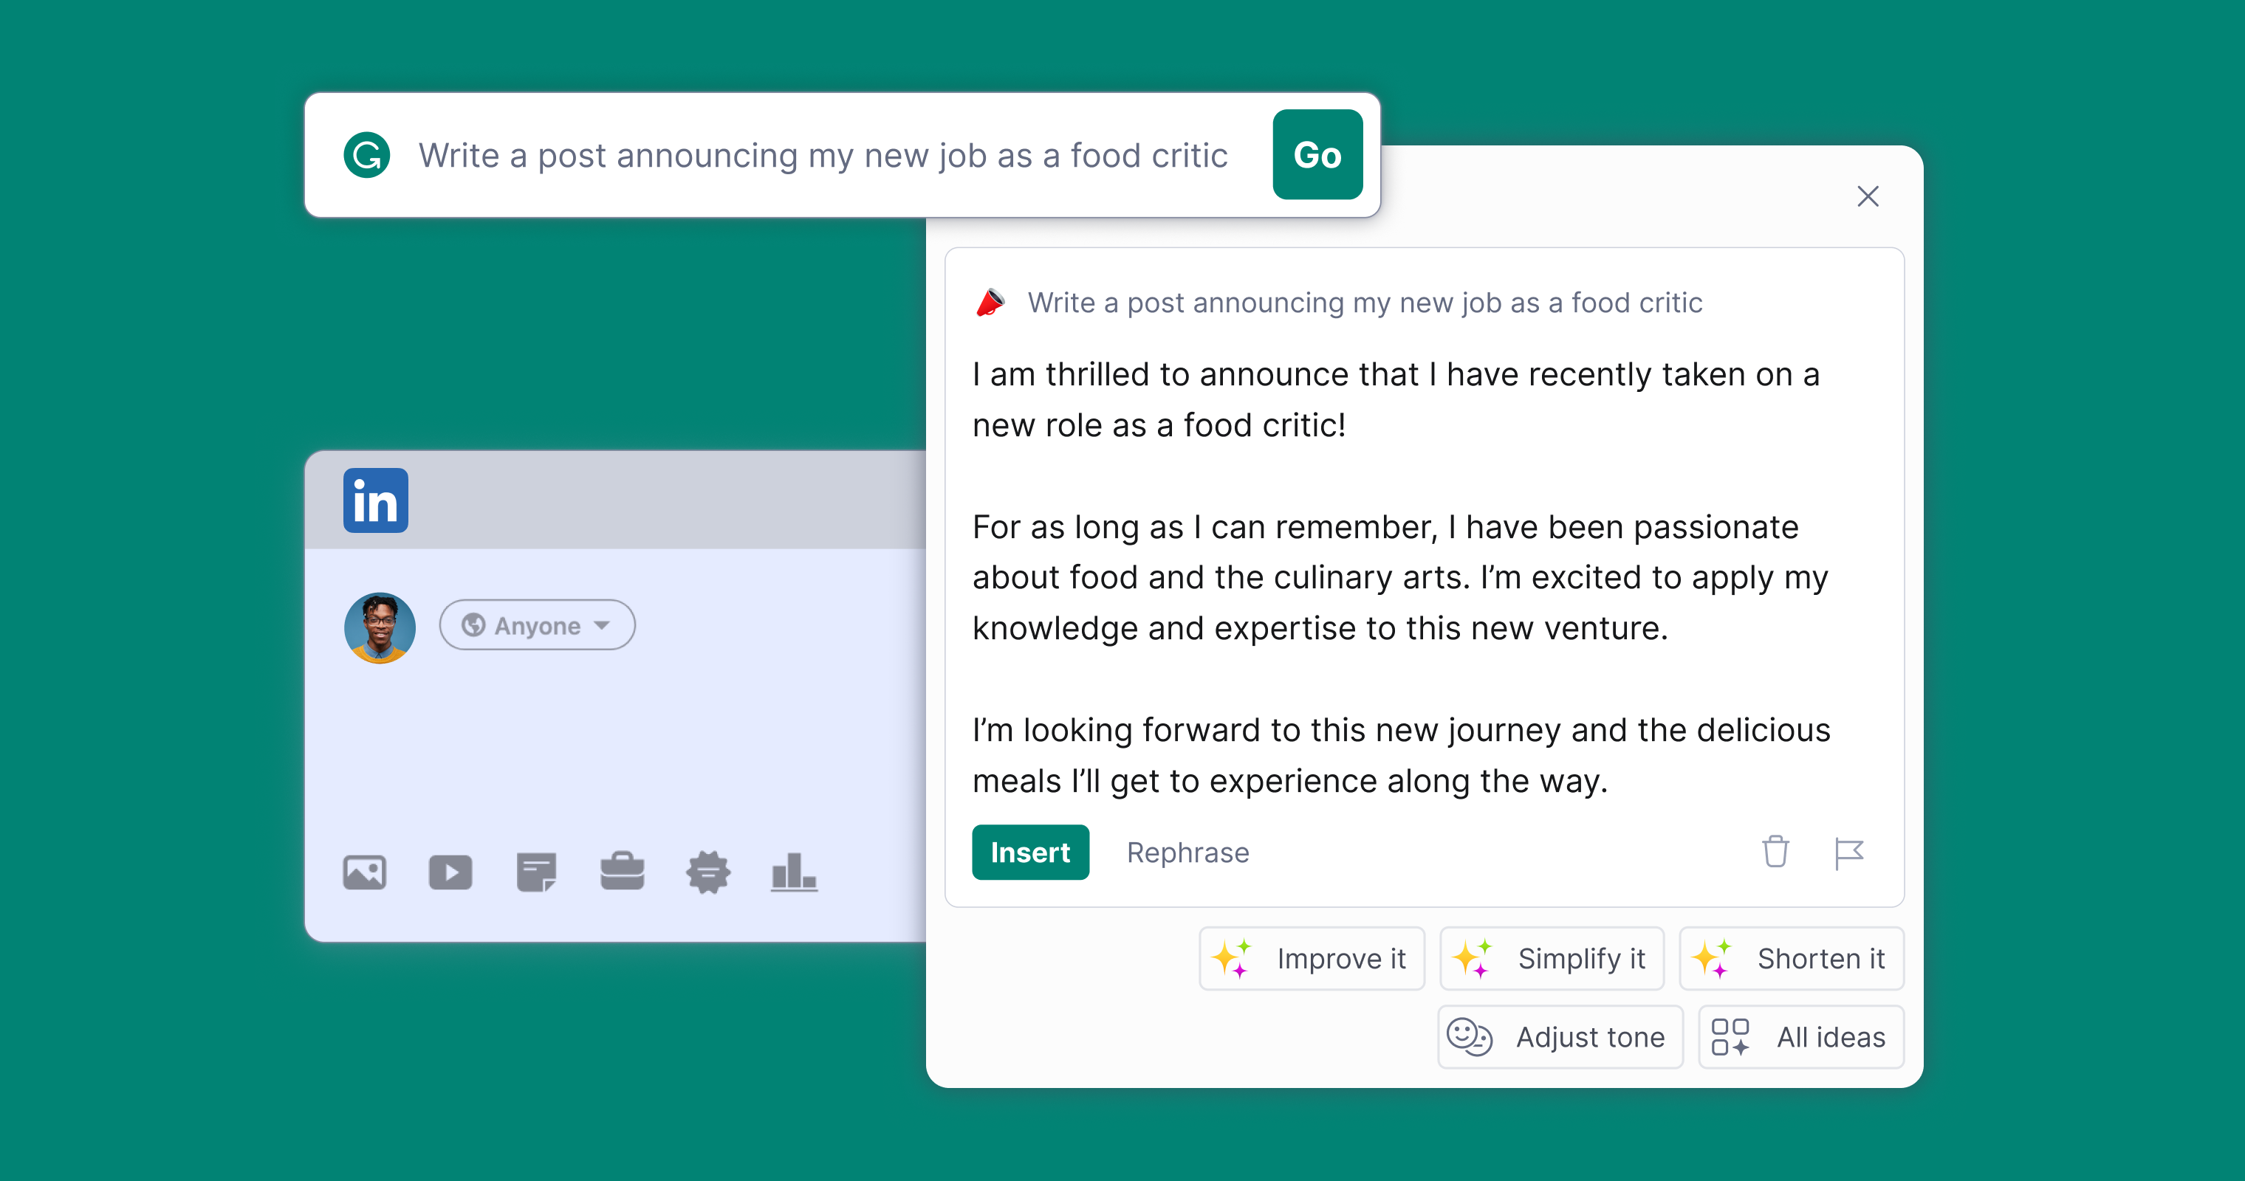Add a photo to the post

[x=364, y=872]
